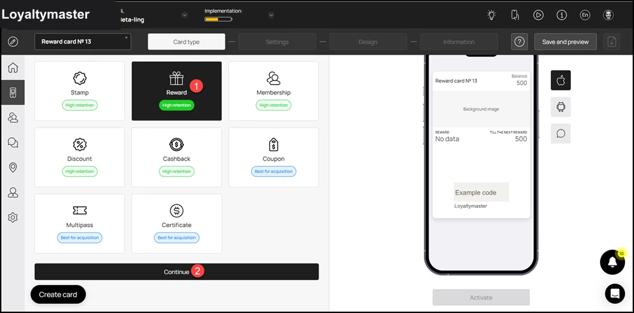Open the info circle icon
The height and width of the screenshot is (313, 634).
point(562,15)
